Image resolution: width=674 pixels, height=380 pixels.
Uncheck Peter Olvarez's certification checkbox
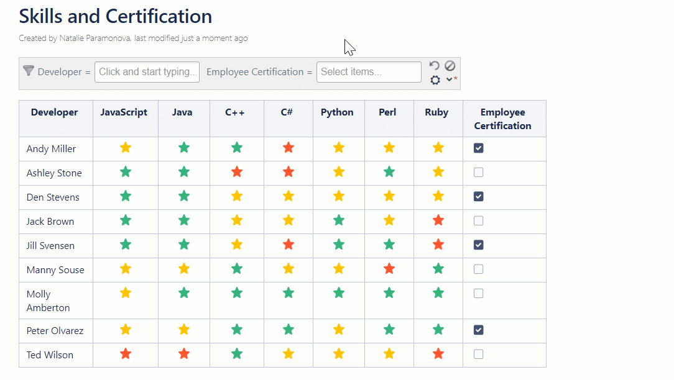click(479, 330)
